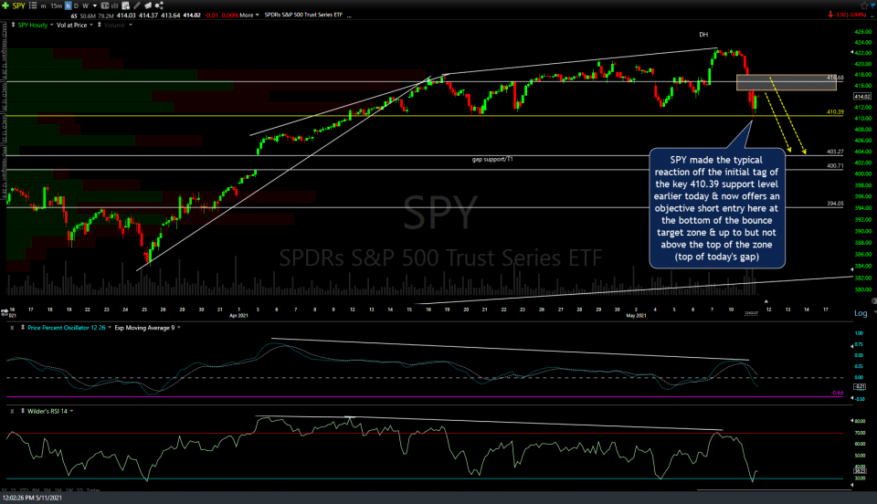Toggle the Log scale button
The width and height of the screenshot is (877, 504).
(861, 313)
